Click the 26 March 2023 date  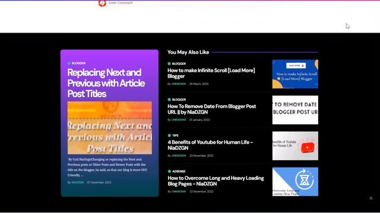click(x=199, y=84)
